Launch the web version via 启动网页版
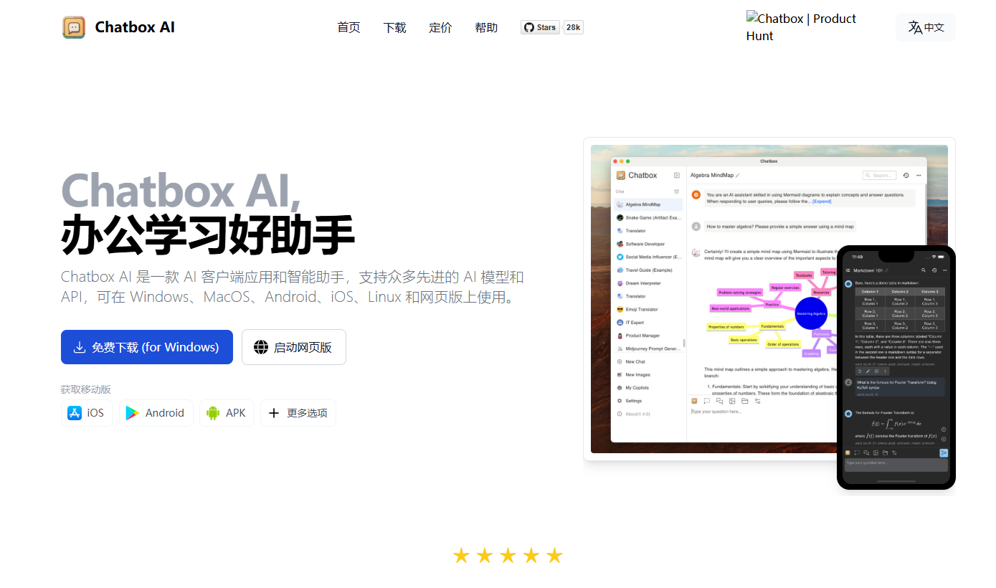Viewport: 996px width, 588px height. pyautogui.click(x=294, y=346)
